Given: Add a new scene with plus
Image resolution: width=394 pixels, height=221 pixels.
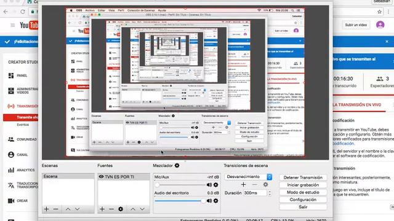Looking at the screenshot, I should (47, 209).
